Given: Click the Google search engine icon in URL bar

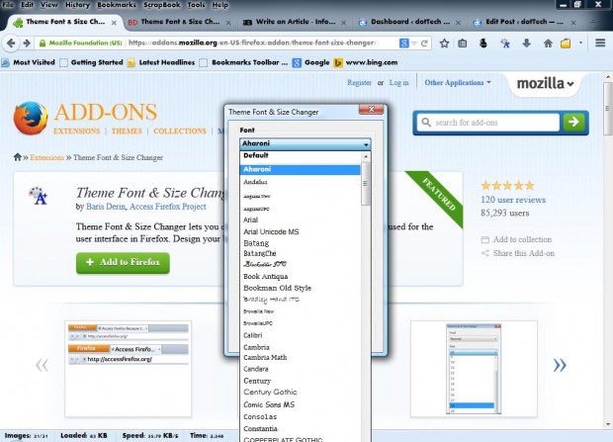Looking at the screenshot, I should click(403, 44).
